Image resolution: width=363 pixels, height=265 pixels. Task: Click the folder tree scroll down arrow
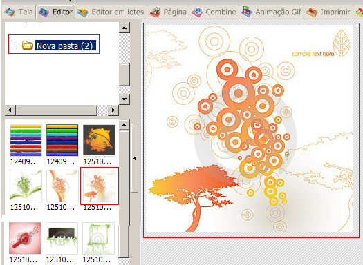click(124, 99)
